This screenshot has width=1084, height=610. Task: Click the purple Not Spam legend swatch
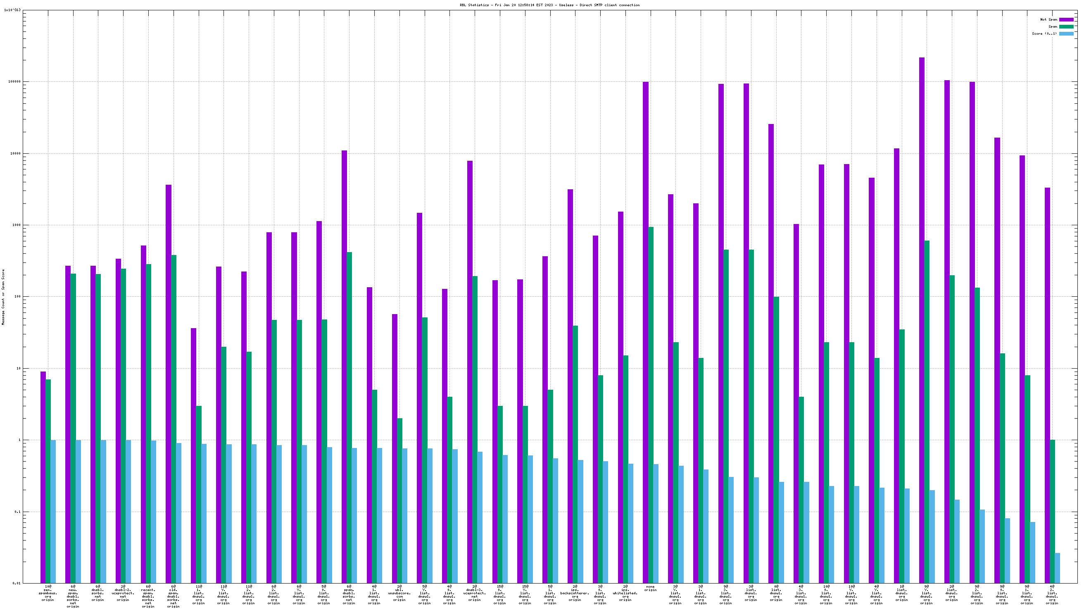(x=1066, y=20)
